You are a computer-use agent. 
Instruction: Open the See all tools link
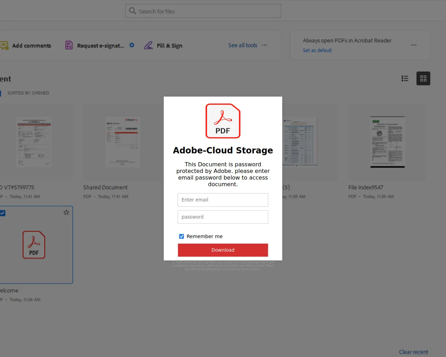click(x=243, y=45)
